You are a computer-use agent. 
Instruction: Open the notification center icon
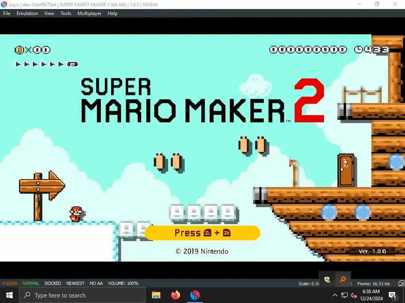(x=392, y=295)
